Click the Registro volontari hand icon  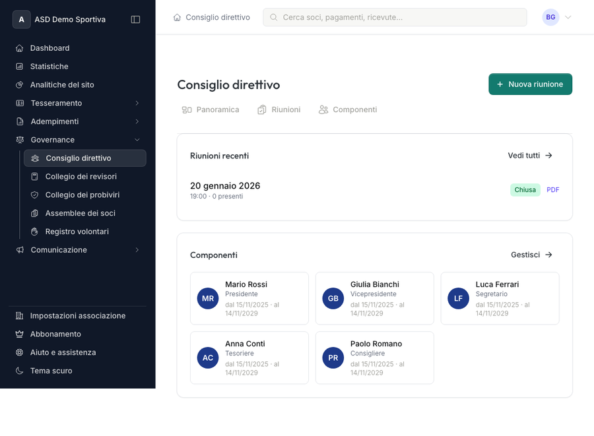pyautogui.click(x=34, y=232)
